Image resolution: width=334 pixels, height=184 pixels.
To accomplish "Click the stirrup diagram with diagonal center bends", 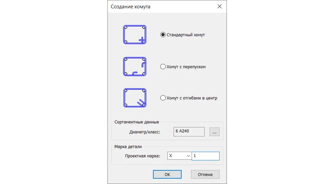I will tap(135, 98).
